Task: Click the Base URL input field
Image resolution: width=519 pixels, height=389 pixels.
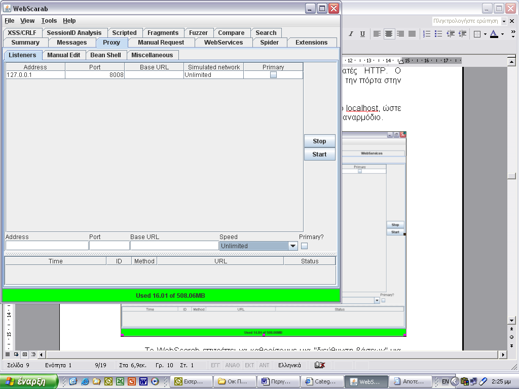Action: [x=174, y=246]
